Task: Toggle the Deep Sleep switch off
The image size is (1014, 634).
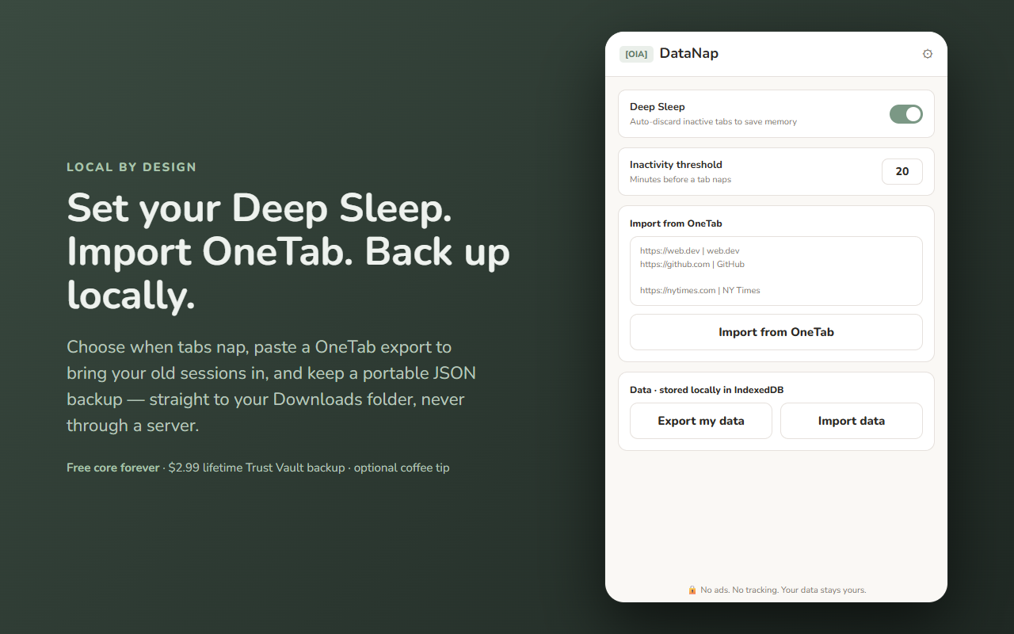Action: point(906,114)
